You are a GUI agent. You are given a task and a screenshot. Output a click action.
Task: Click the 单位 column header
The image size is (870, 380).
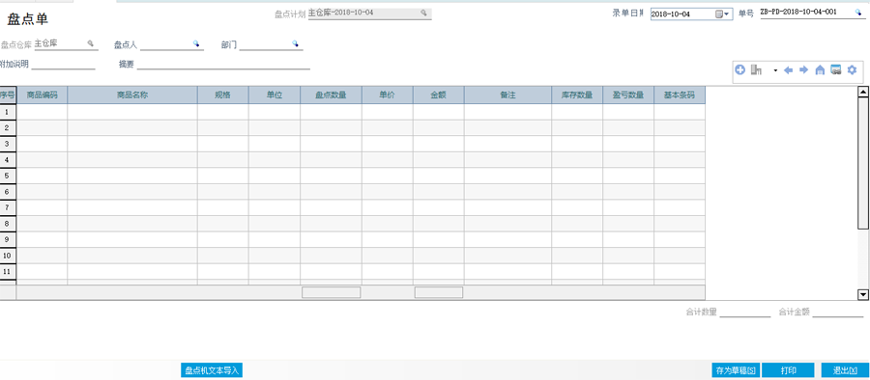pyautogui.click(x=275, y=95)
